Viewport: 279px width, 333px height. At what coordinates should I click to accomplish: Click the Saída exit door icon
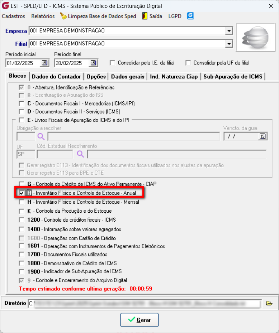point(145,16)
